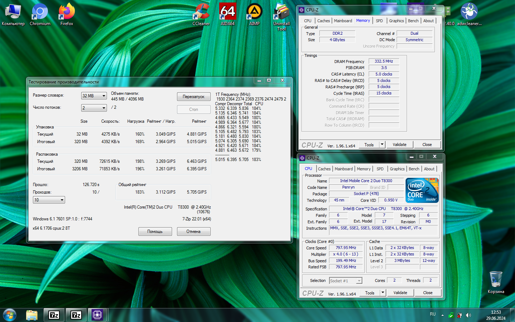Open About tab in upper CPU-Z window
Viewport: 515px width, 322px height.
coord(428,21)
